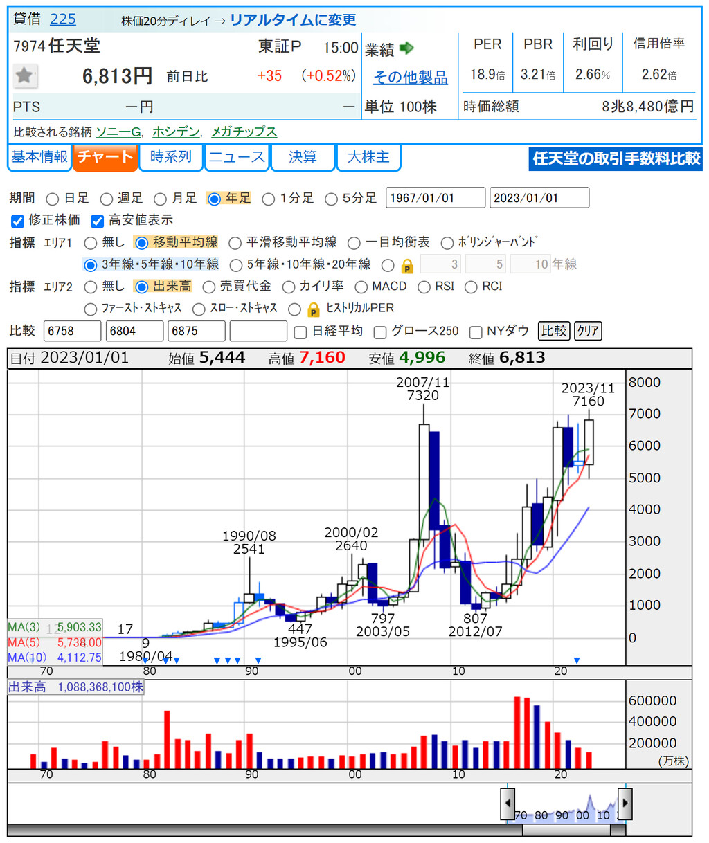Choose ボリンジャーバンド indicator
This screenshot has width=709, height=843.
[x=447, y=243]
